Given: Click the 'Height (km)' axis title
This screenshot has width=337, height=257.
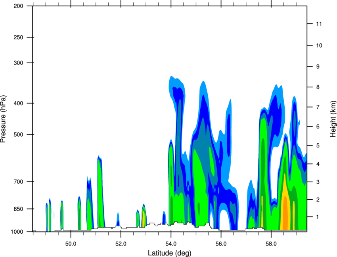Looking at the screenshot, I should coord(333,119).
